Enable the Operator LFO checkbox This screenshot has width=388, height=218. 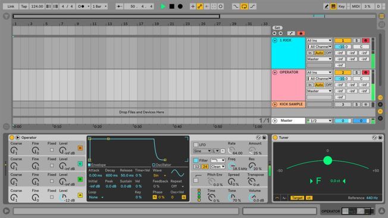196,145
